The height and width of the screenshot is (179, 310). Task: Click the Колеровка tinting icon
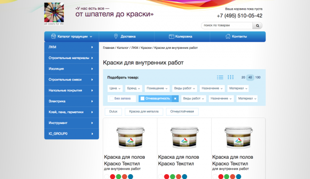(171, 36)
